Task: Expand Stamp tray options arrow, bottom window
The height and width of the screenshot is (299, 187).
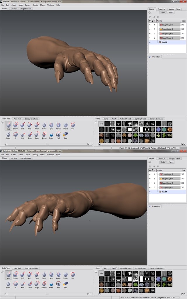Action: [96, 272]
